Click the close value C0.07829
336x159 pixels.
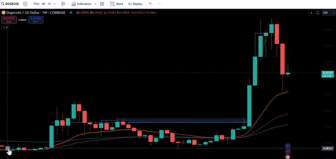tap(123, 12)
